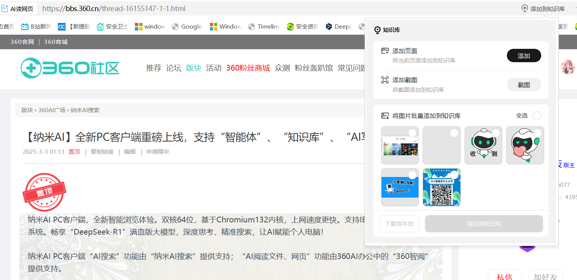Open the 众测 navigation tab
Image resolution: width=577 pixels, height=280 pixels.
pyautogui.click(x=282, y=68)
